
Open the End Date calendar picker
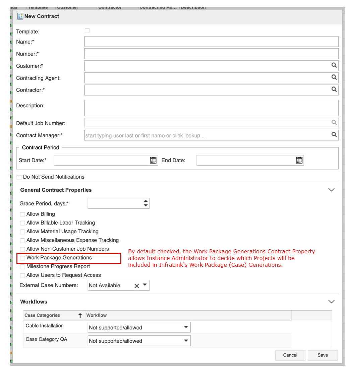299,161
